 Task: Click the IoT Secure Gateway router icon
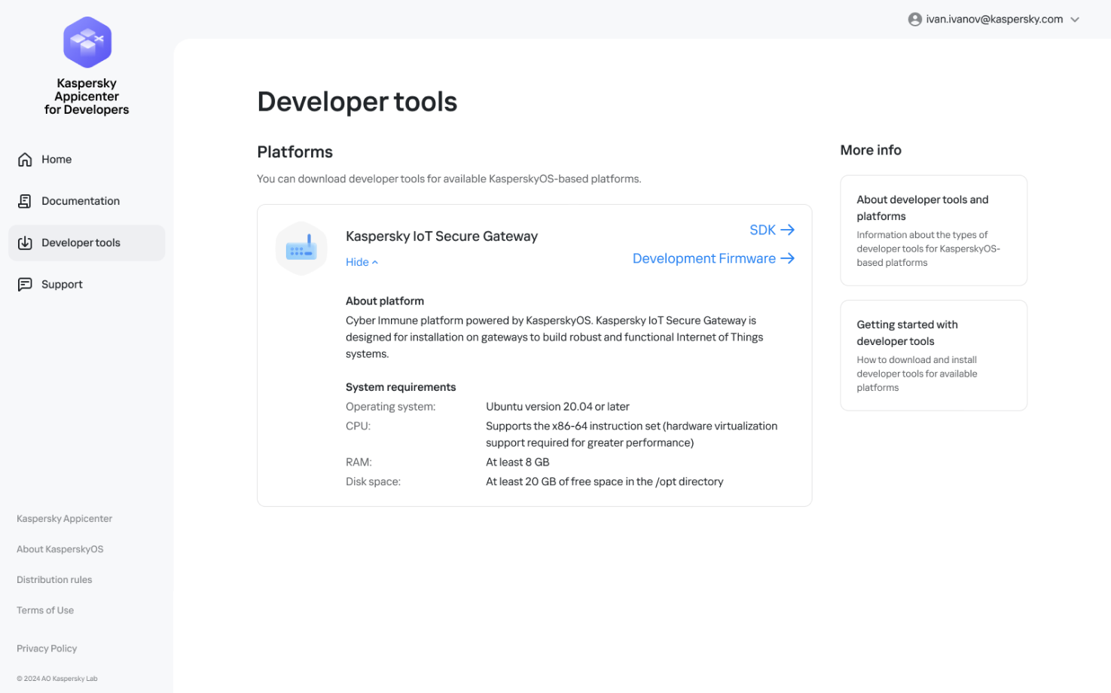301,249
